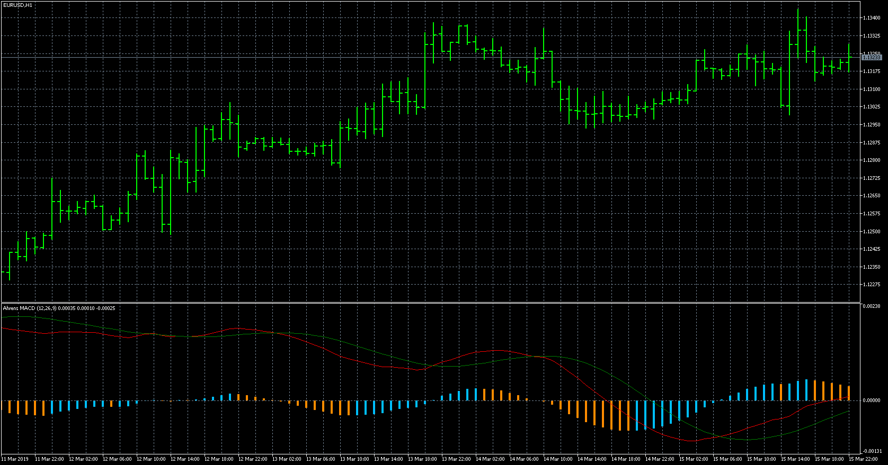This screenshot has width=888, height=465.
Task: Click the 13 Mar 02:00 time label
Action: (287, 459)
